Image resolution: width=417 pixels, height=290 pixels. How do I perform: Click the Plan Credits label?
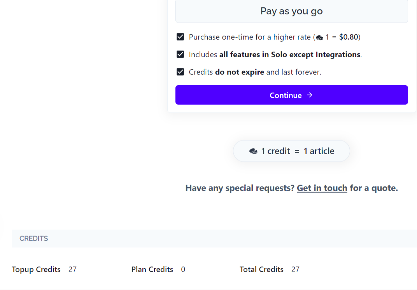click(152, 269)
